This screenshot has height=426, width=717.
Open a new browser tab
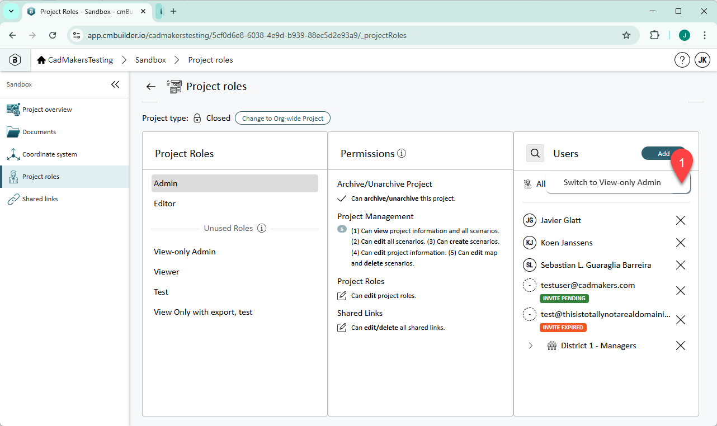173,11
